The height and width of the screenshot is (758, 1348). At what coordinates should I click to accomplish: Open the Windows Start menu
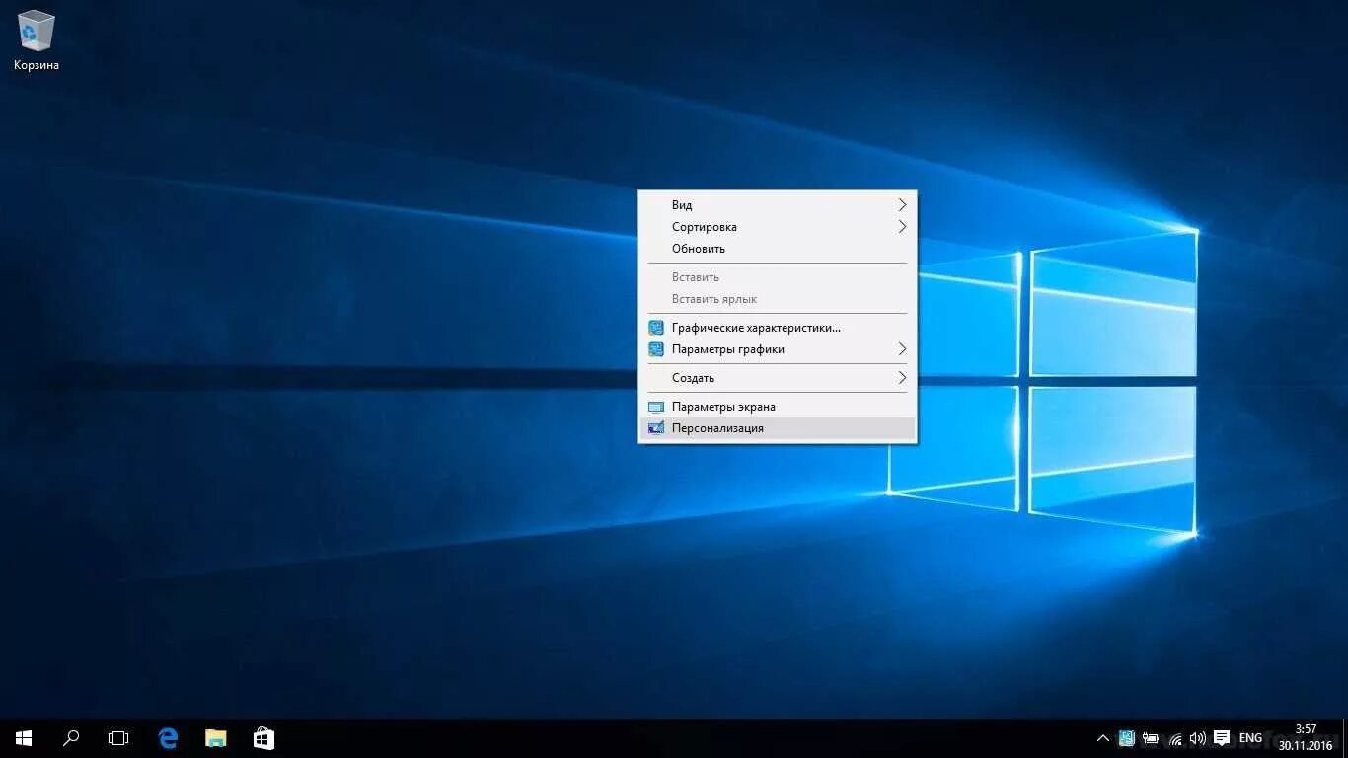[24, 738]
